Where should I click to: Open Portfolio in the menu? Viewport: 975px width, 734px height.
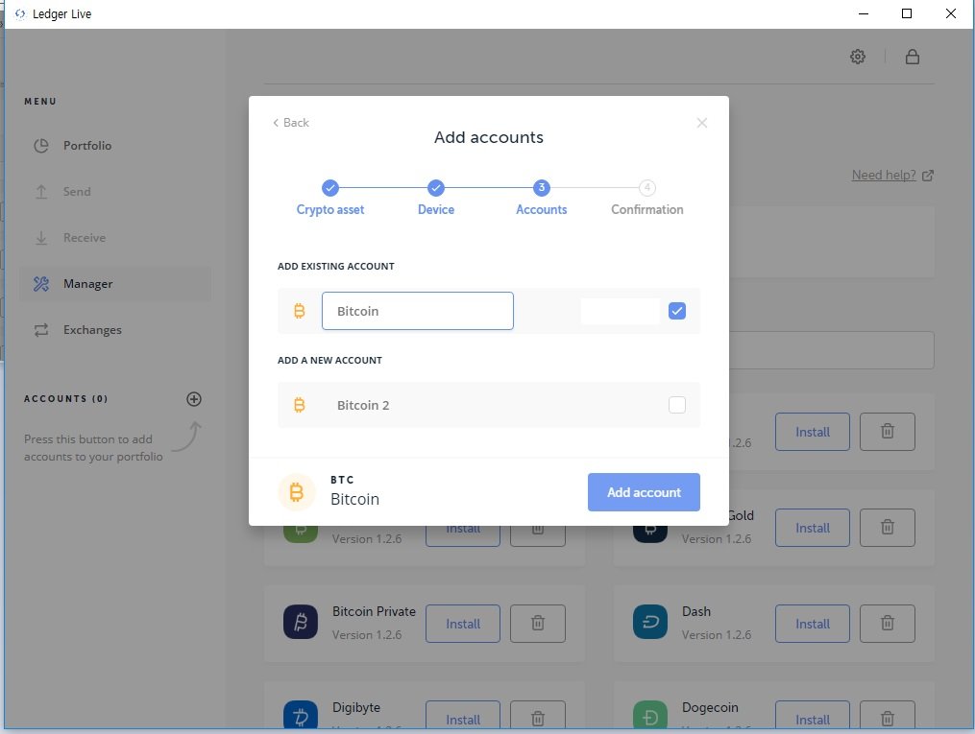(x=115, y=145)
